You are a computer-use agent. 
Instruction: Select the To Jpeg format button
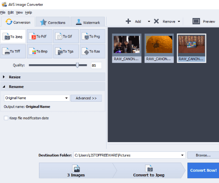(x=13, y=37)
